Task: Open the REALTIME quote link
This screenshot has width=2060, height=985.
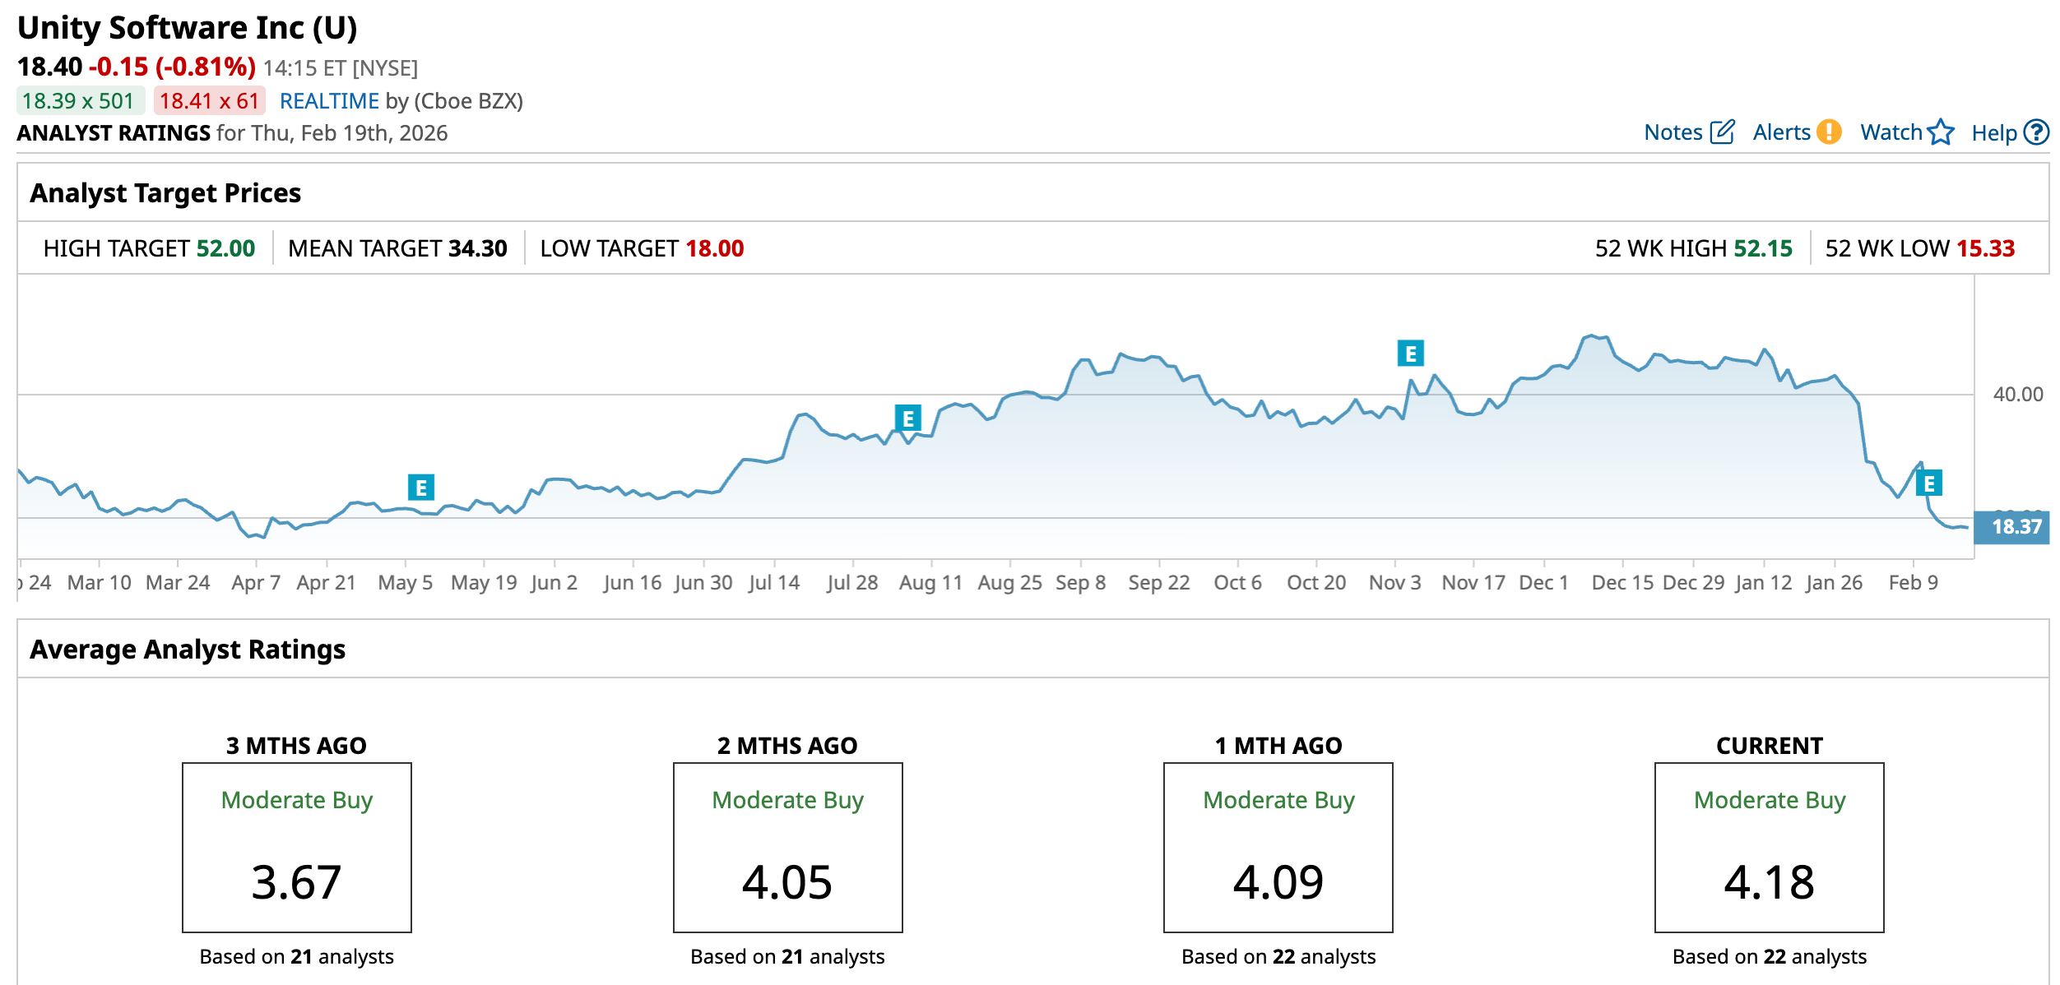Action: (x=329, y=101)
